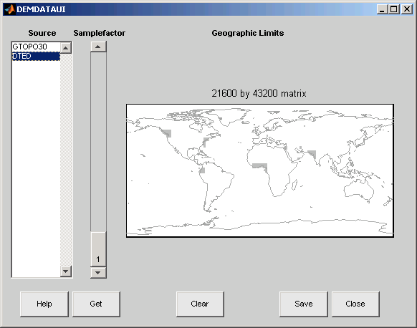Close the DEMDATAUI window with the X
This screenshot has height=328, width=417.
coord(407,9)
